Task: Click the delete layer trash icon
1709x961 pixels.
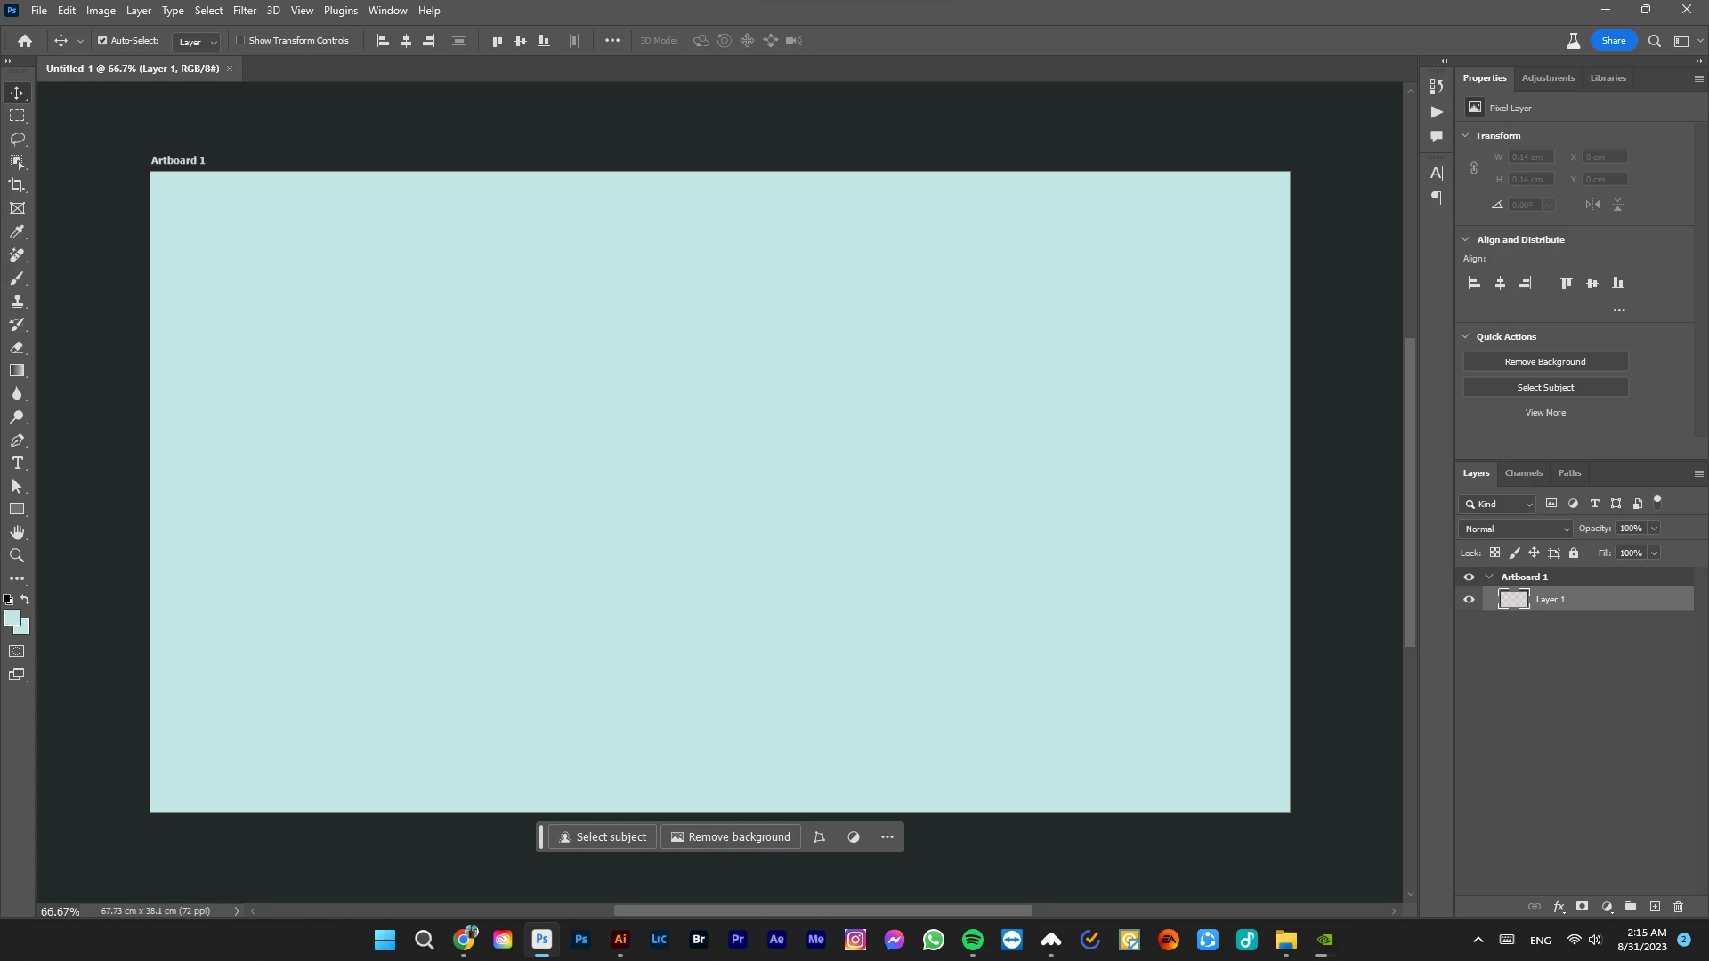Action: click(1679, 907)
